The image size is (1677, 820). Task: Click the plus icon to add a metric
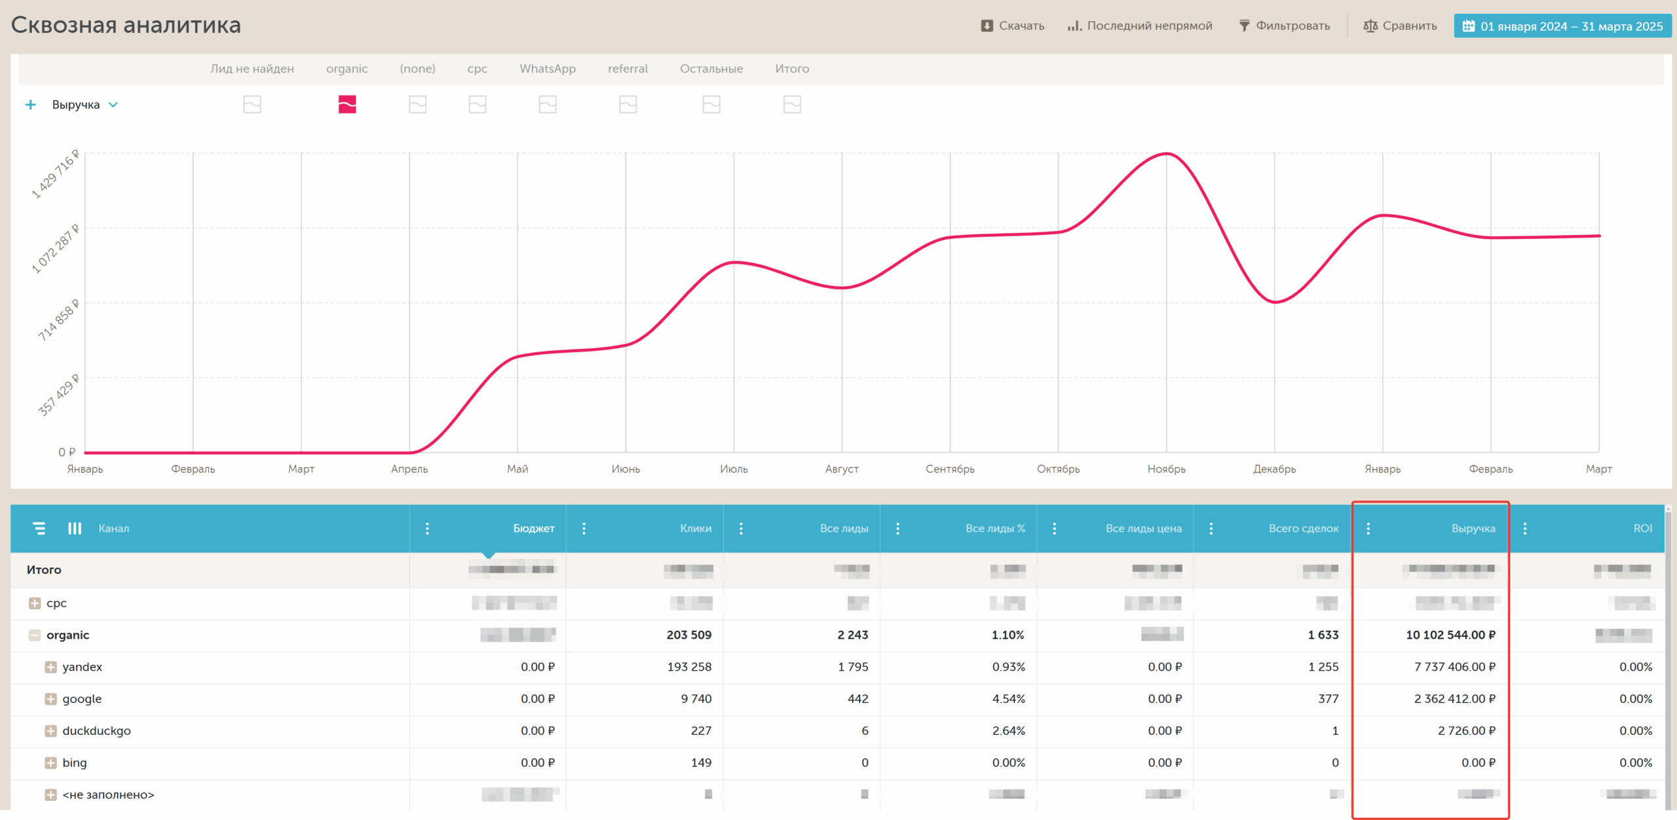(x=30, y=105)
